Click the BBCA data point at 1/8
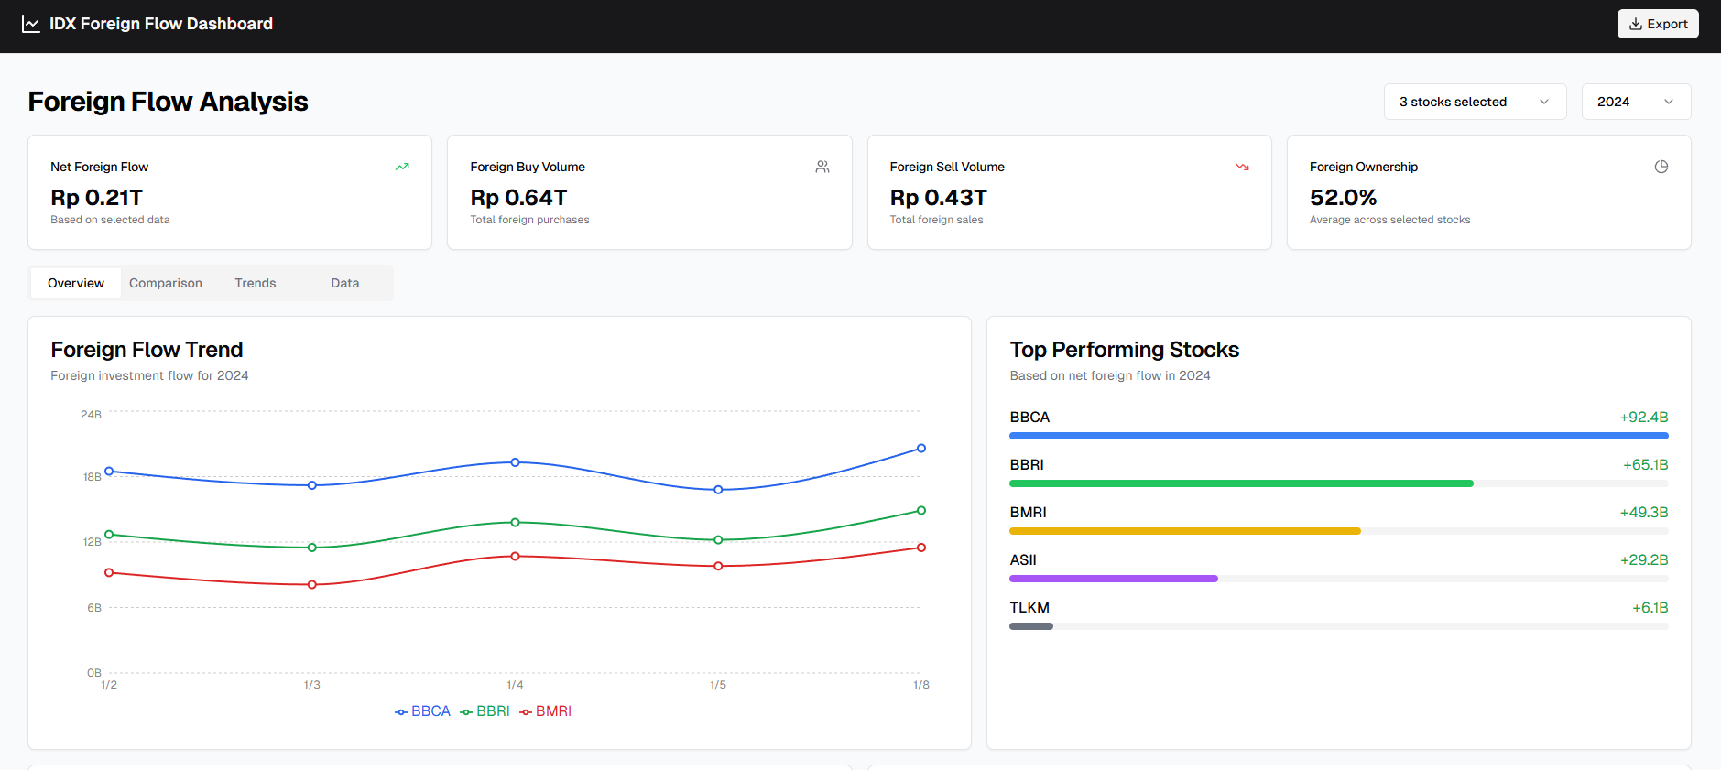This screenshot has height=770, width=1721. pos(921,449)
